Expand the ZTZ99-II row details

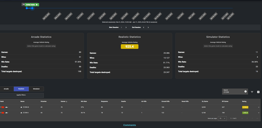259,113
